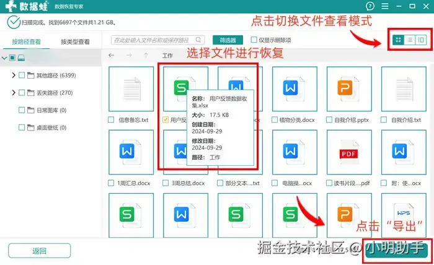Click the 植物分类.docx file name
The height and width of the screenshot is (265, 434).
pyautogui.click(x=297, y=120)
